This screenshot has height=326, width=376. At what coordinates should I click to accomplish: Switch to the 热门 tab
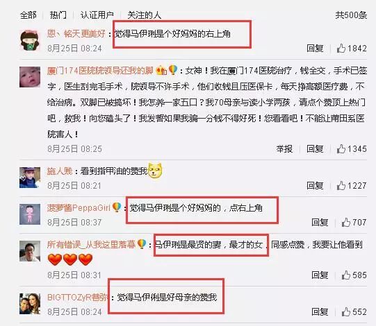58,15
